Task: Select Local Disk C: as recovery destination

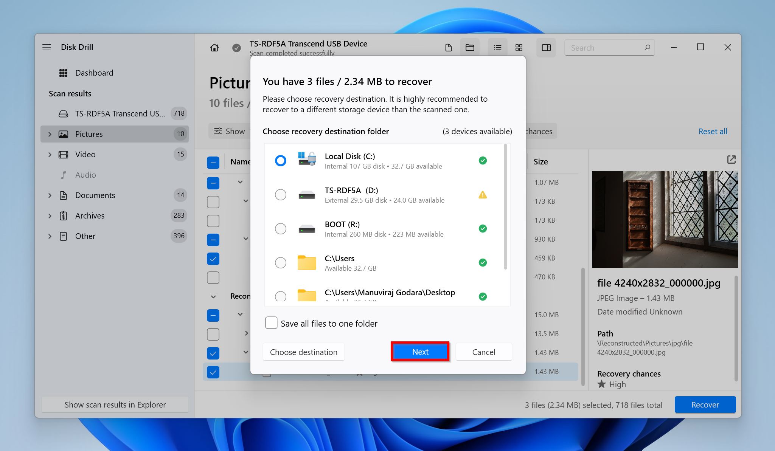Action: click(x=280, y=160)
